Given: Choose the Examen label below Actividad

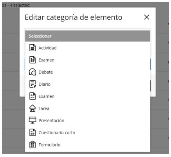Looking at the screenshot, I should pos(47,60).
